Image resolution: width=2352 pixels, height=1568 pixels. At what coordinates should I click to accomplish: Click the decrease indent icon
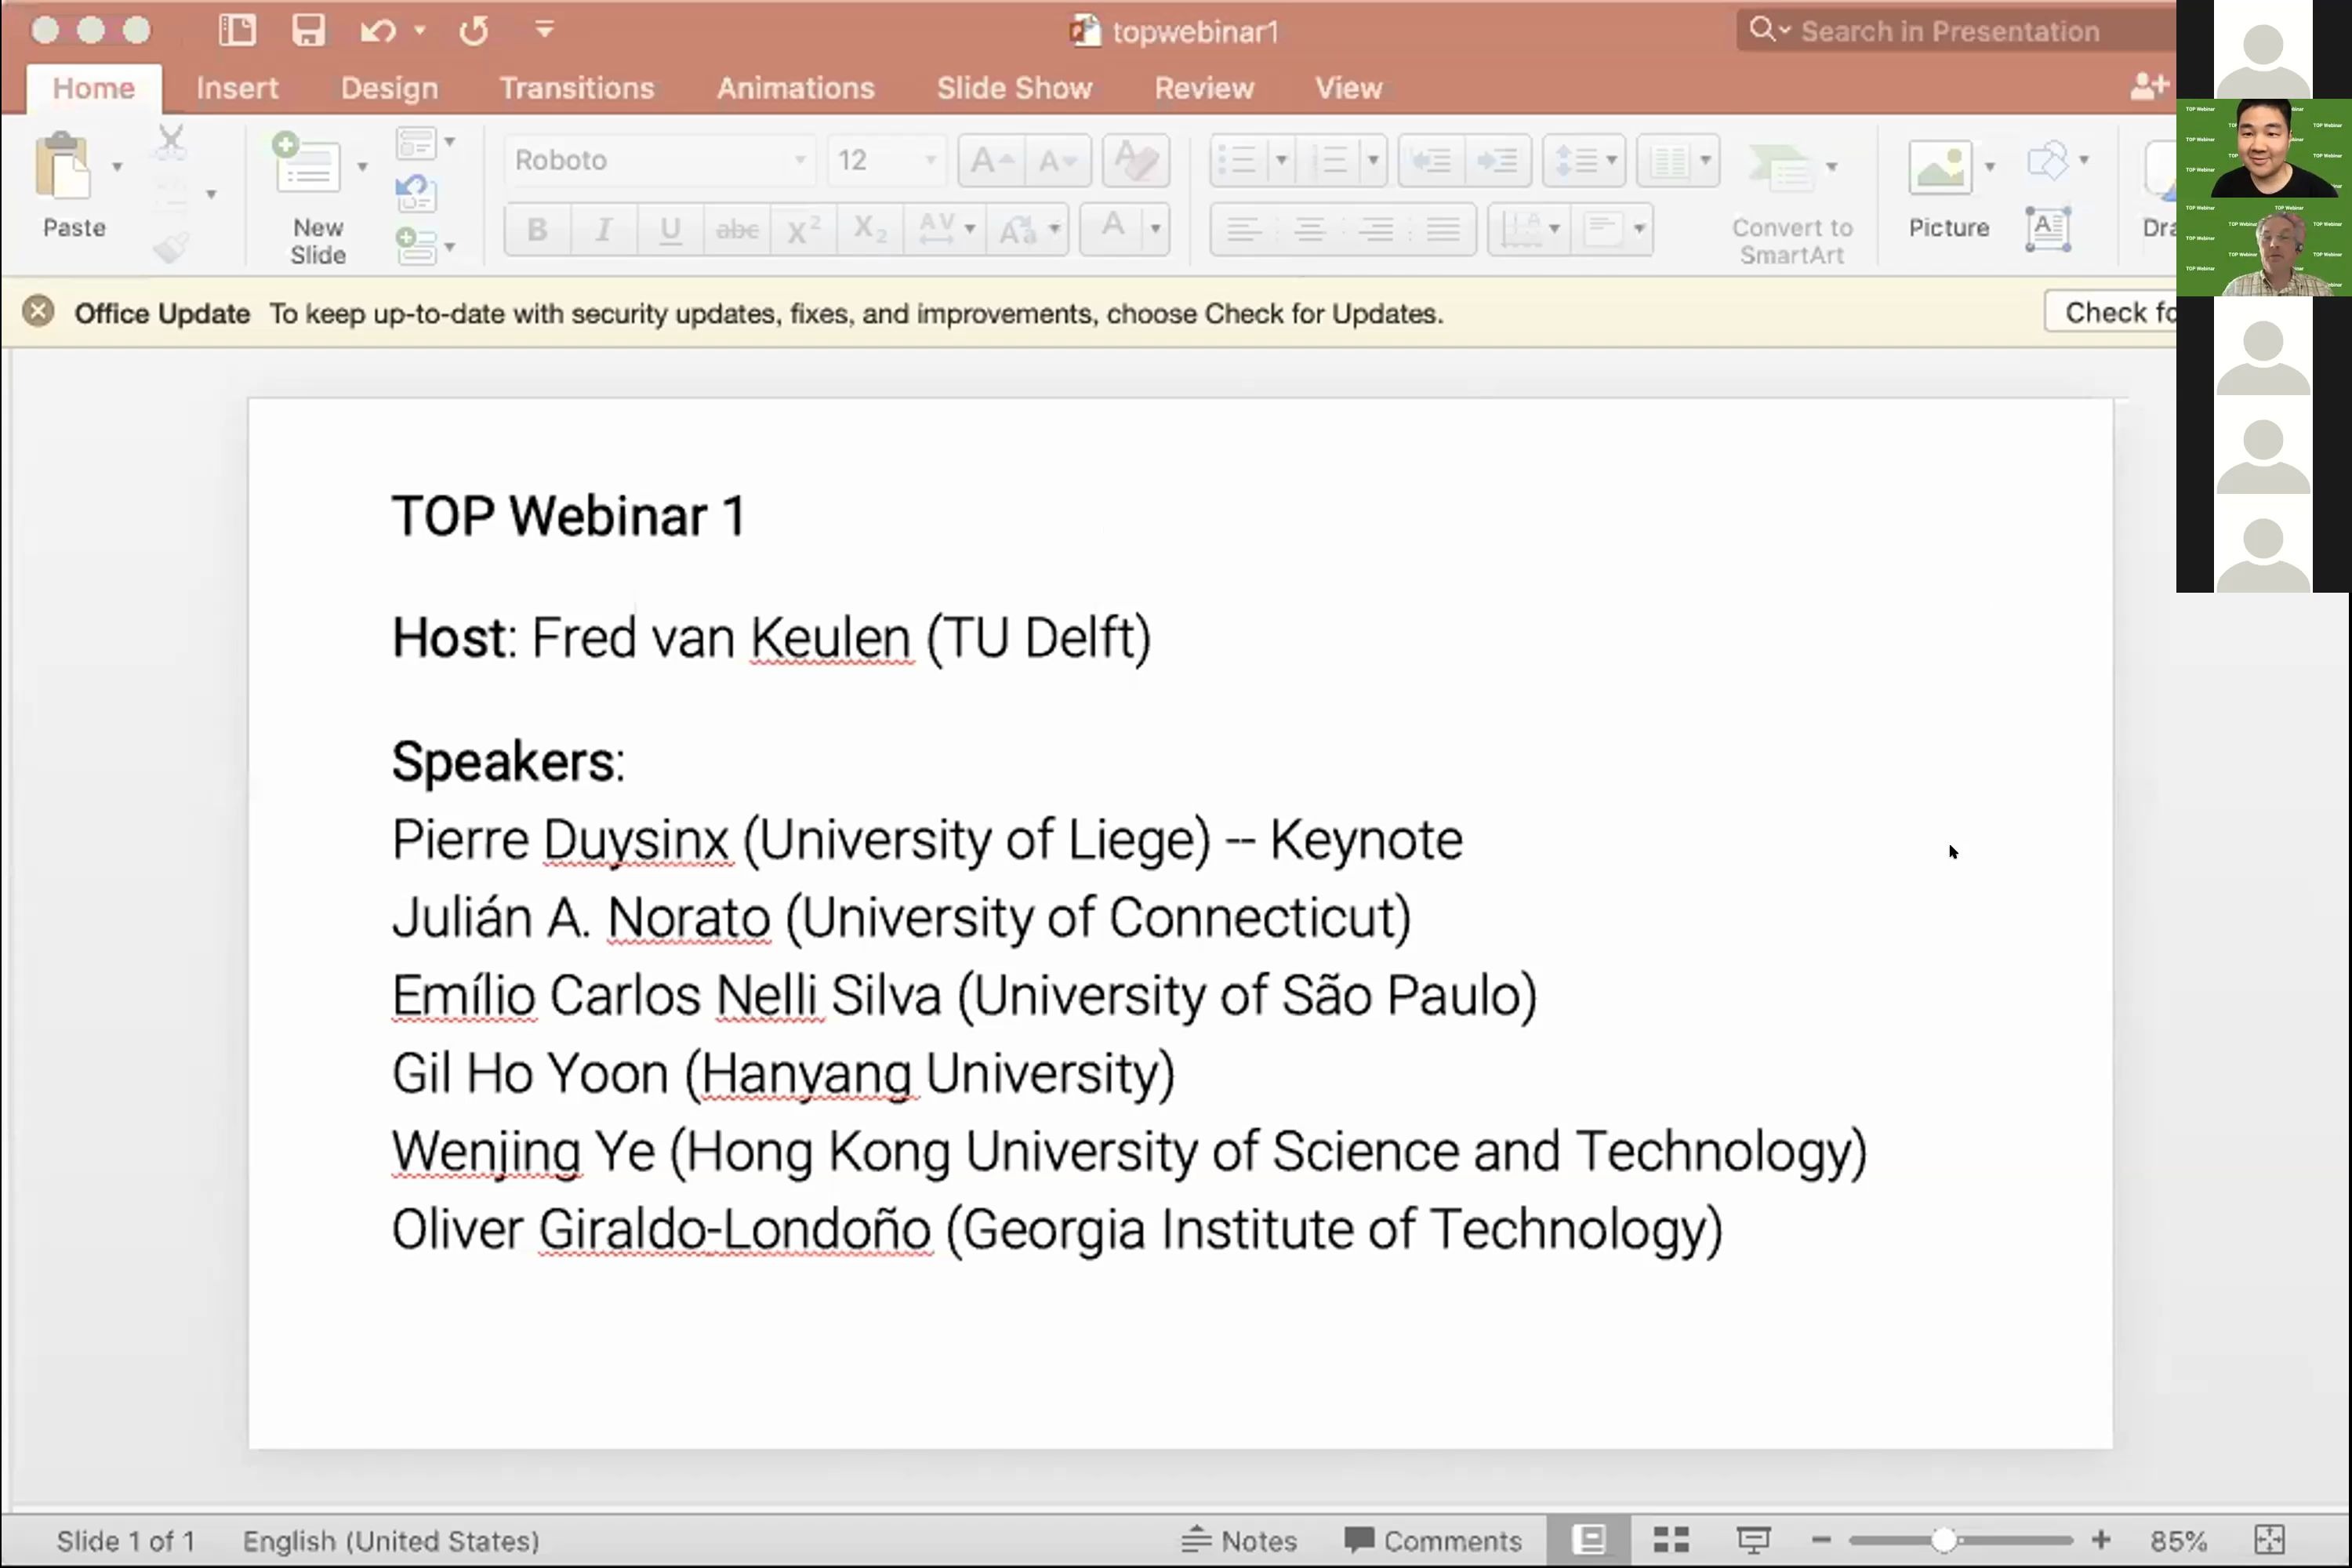pyautogui.click(x=1431, y=160)
